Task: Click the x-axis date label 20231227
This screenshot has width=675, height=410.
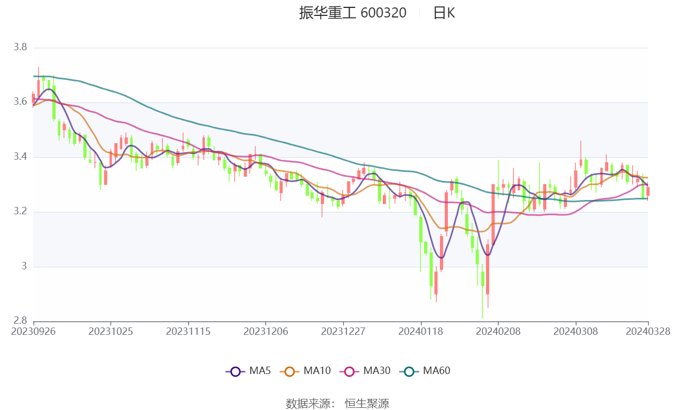Action: (343, 332)
